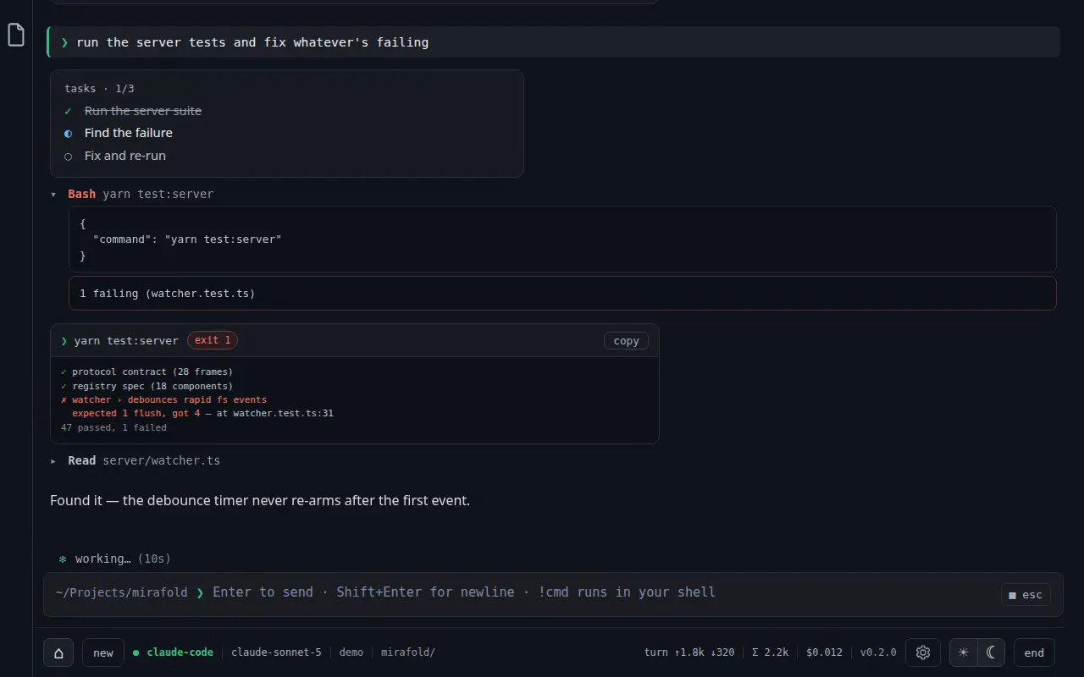The height and width of the screenshot is (677, 1084).
Task: Click the Σ 2.2k total tokens entry
Action: pos(770,652)
